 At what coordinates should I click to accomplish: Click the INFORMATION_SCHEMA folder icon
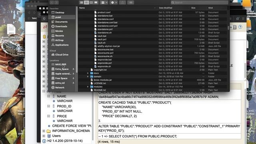click(x=48, y=131)
